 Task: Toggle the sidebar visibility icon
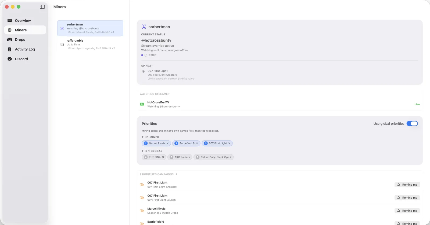[42, 7]
